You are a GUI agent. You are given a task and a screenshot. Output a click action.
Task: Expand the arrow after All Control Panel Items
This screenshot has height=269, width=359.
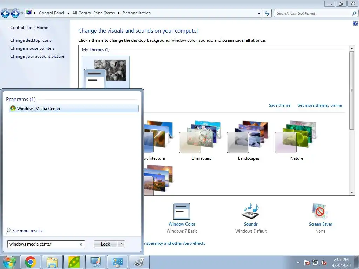tap(118, 13)
